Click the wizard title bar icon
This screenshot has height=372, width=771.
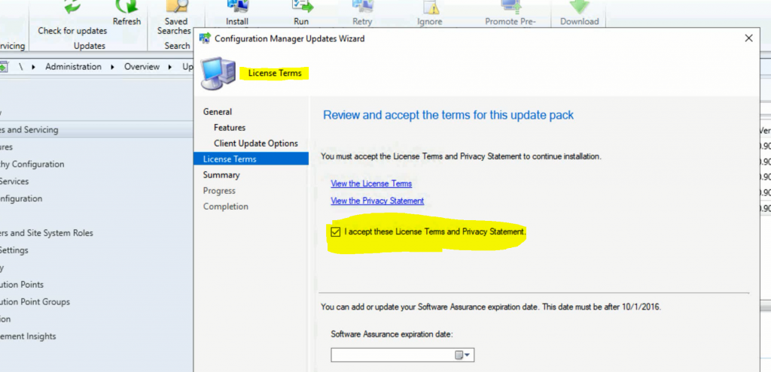(x=205, y=38)
